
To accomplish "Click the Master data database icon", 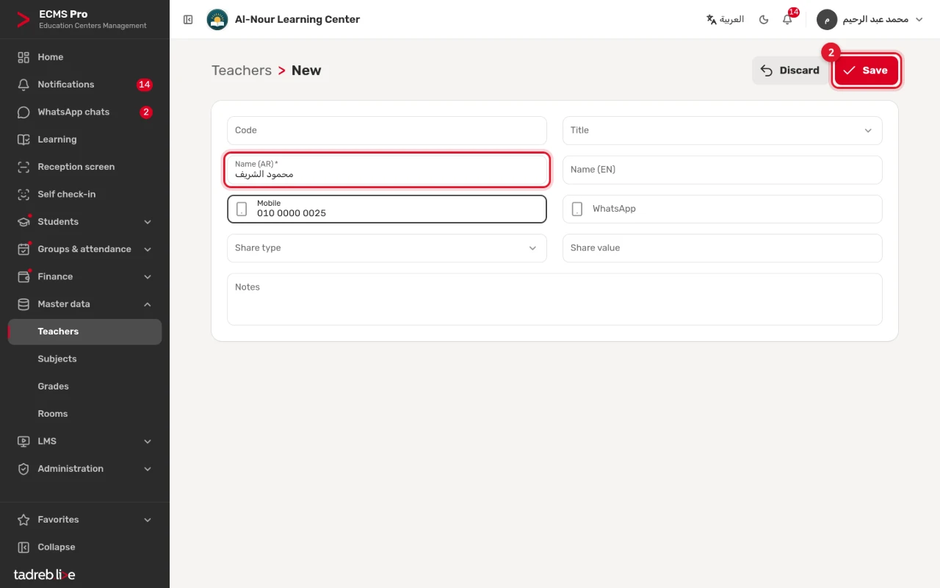I will tap(23, 304).
